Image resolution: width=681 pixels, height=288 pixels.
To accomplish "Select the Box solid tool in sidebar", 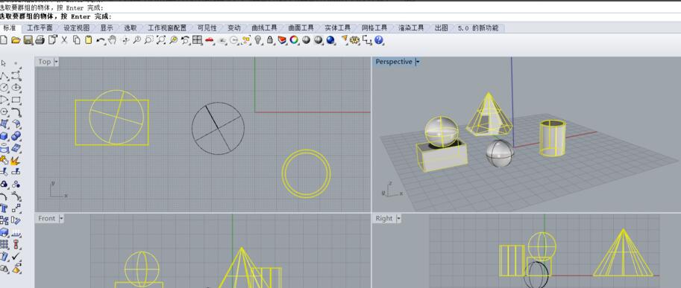I will tap(4, 136).
